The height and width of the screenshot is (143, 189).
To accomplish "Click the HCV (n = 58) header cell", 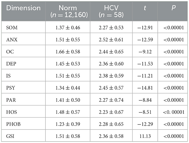I will click(x=111, y=11).
